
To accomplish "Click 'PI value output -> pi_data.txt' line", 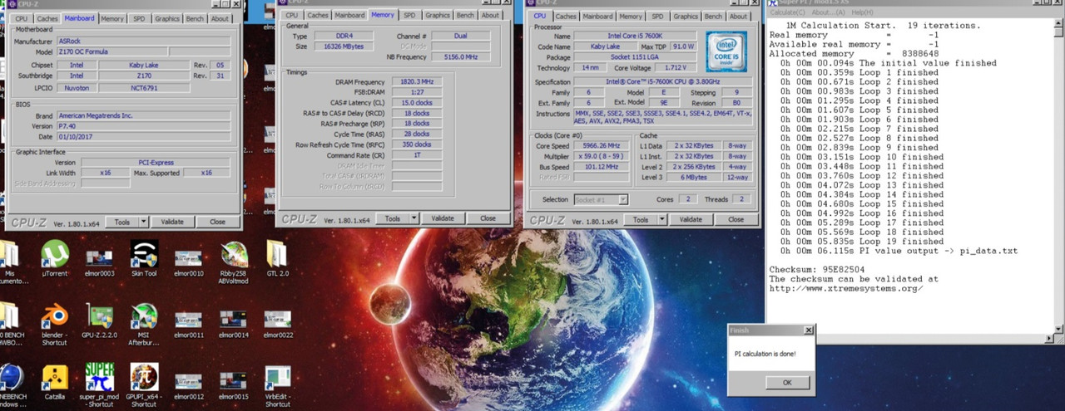I will pyautogui.click(x=939, y=251).
